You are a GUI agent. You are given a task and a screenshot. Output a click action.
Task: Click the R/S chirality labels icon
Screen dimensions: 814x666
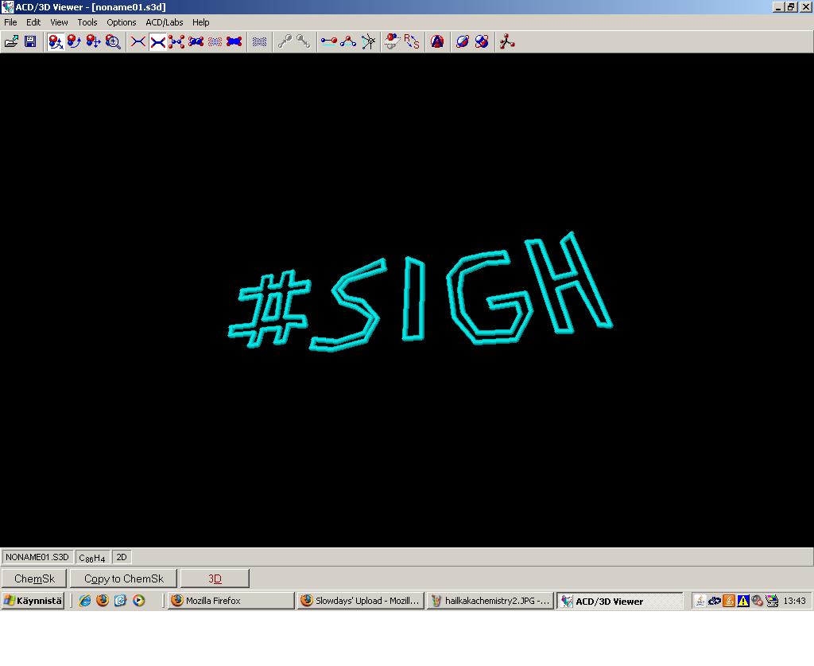pyautogui.click(x=411, y=41)
